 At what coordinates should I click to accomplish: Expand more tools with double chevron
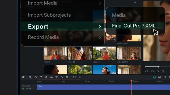click(x=80, y=77)
